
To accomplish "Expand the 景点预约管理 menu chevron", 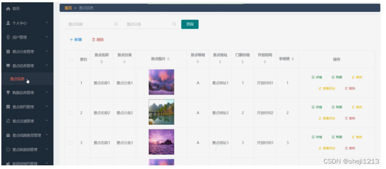I will [x=47, y=106].
